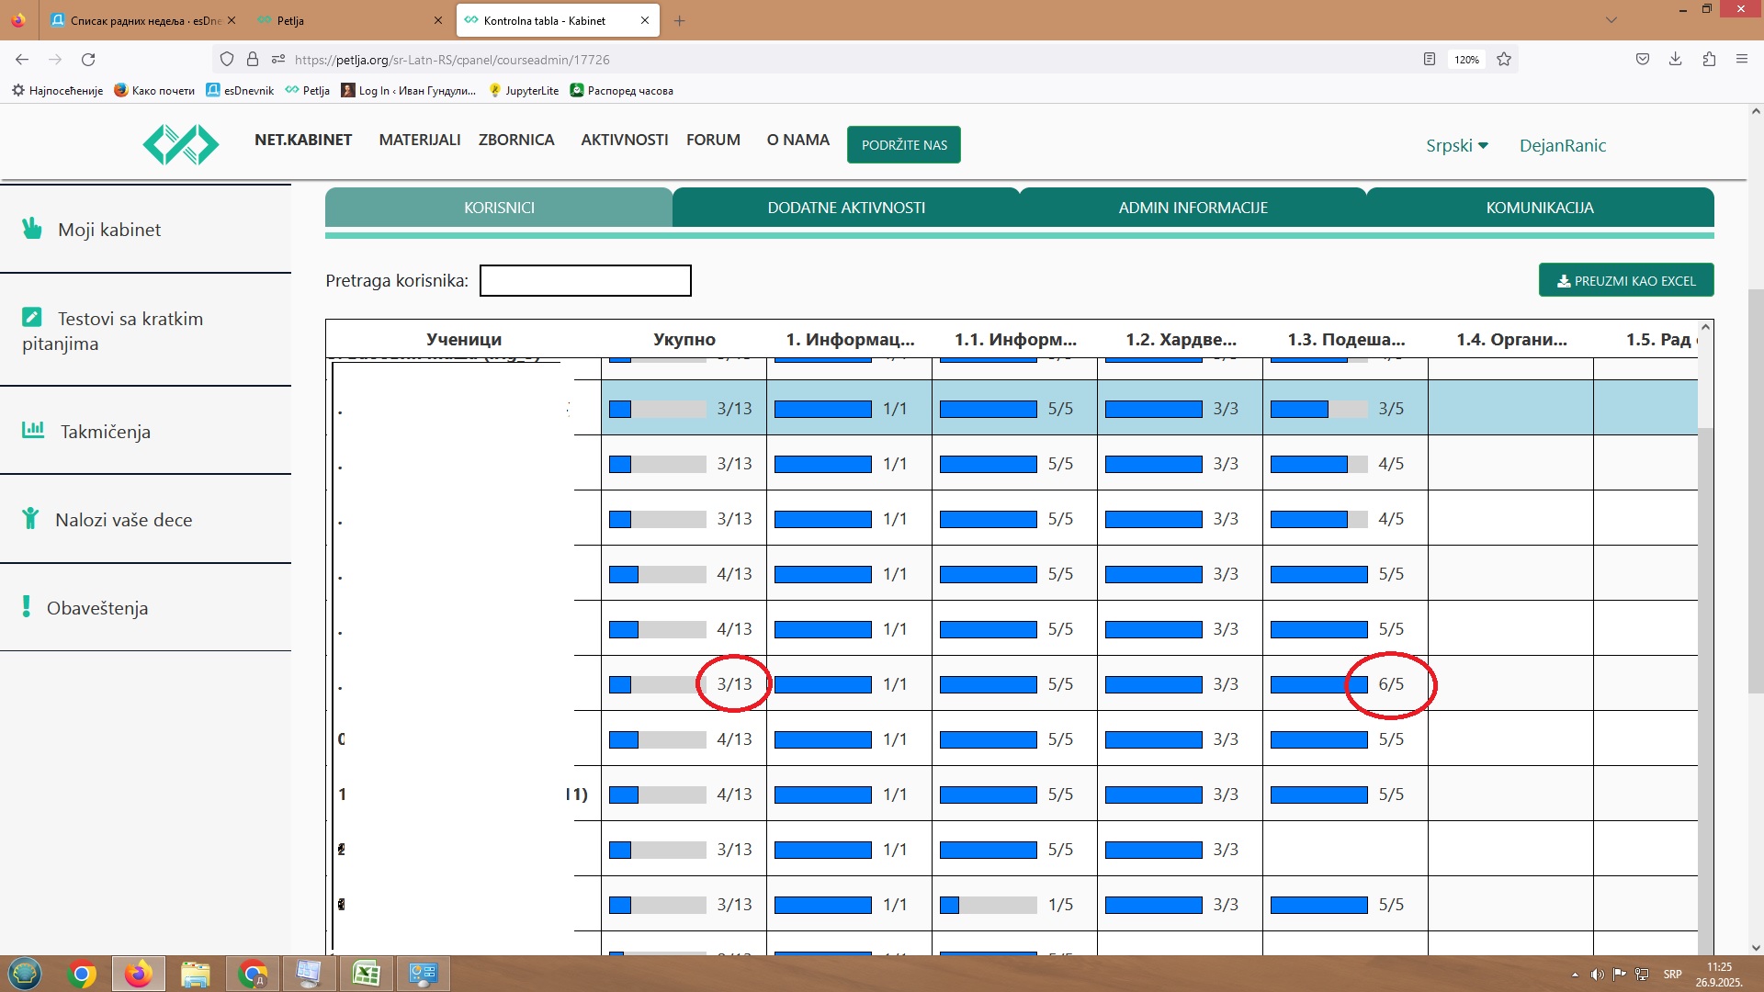The width and height of the screenshot is (1764, 992).
Task: Open Firefox application menu
Action: pyautogui.click(x=1741, y=59)
